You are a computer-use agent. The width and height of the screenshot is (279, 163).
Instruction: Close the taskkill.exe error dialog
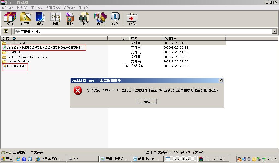tap(221, 80)
